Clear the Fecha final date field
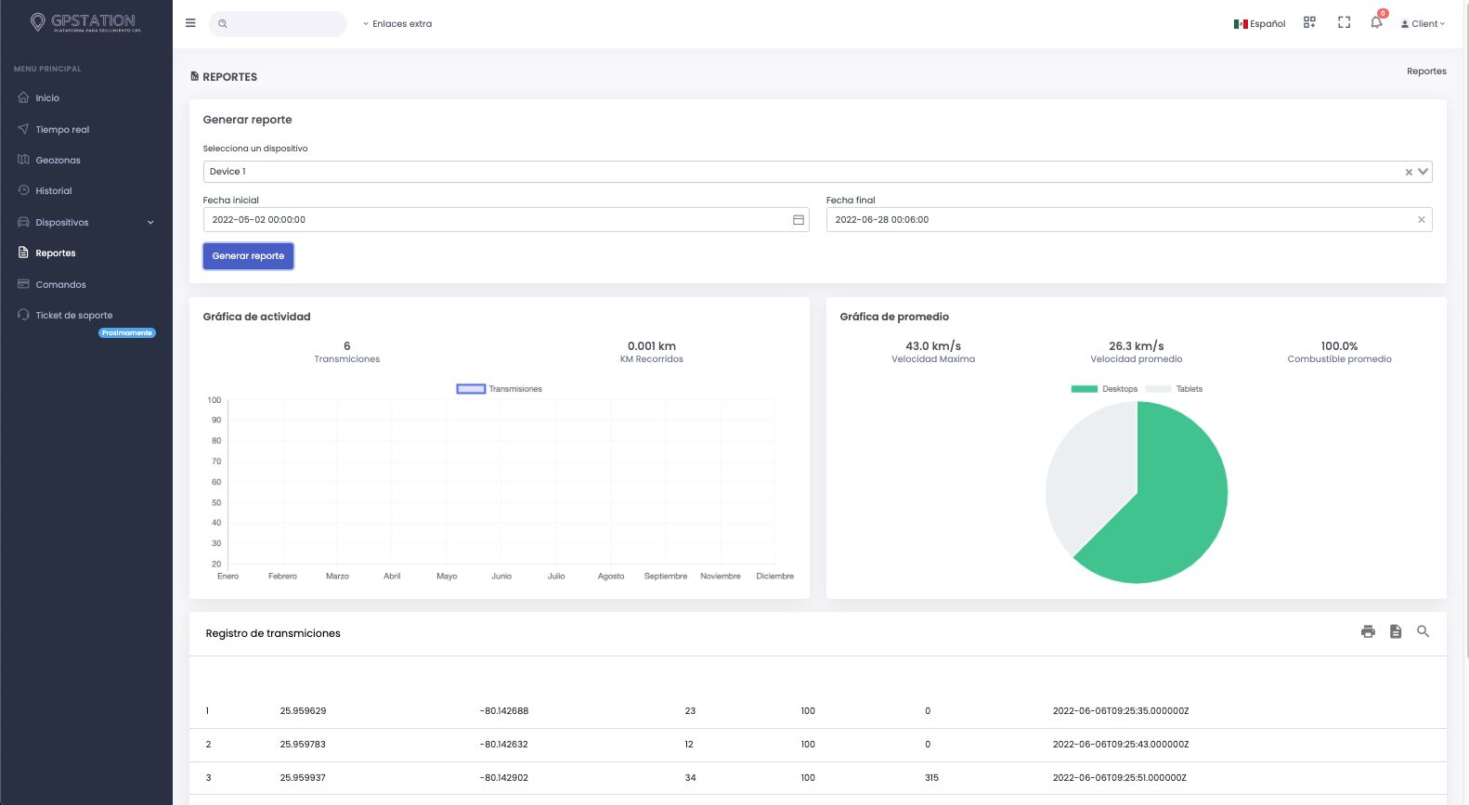Viewport: 1469px width, 805px height. (x=1421, y=220)
